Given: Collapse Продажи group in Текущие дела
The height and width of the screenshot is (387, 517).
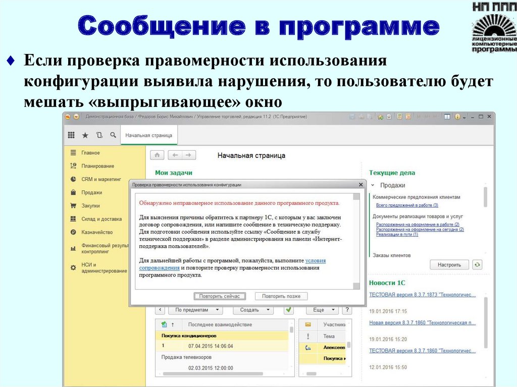Looking at the screenshot, I should [x=373, y=185].
